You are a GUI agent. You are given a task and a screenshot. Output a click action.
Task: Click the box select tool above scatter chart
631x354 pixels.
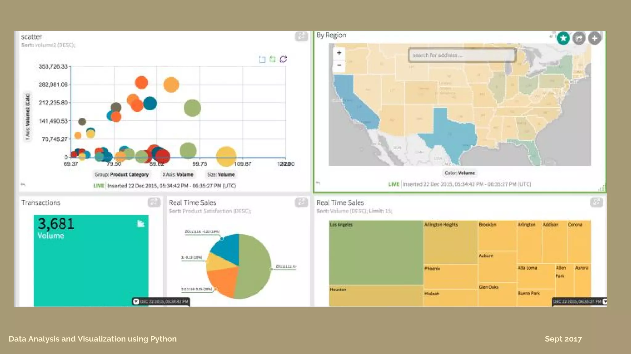[x=262, y=59]
